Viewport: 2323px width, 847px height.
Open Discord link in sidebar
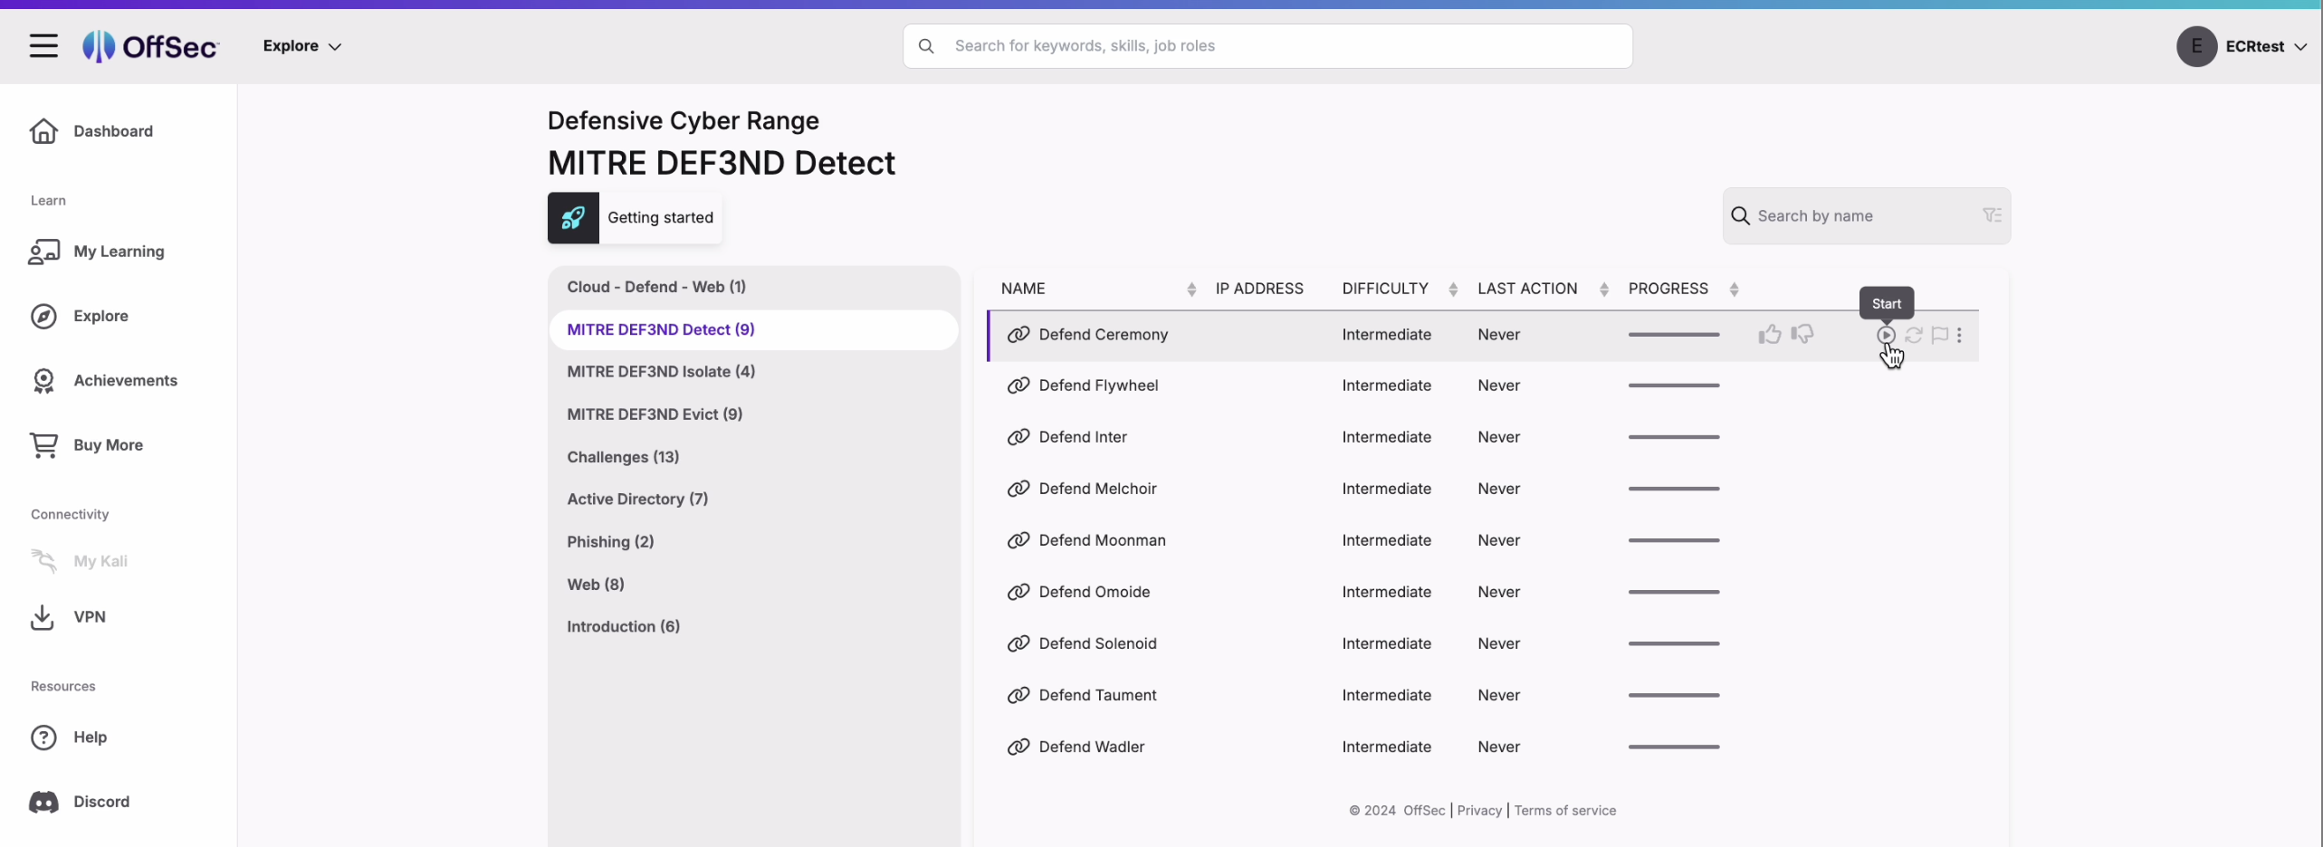(x=101, y=802)
